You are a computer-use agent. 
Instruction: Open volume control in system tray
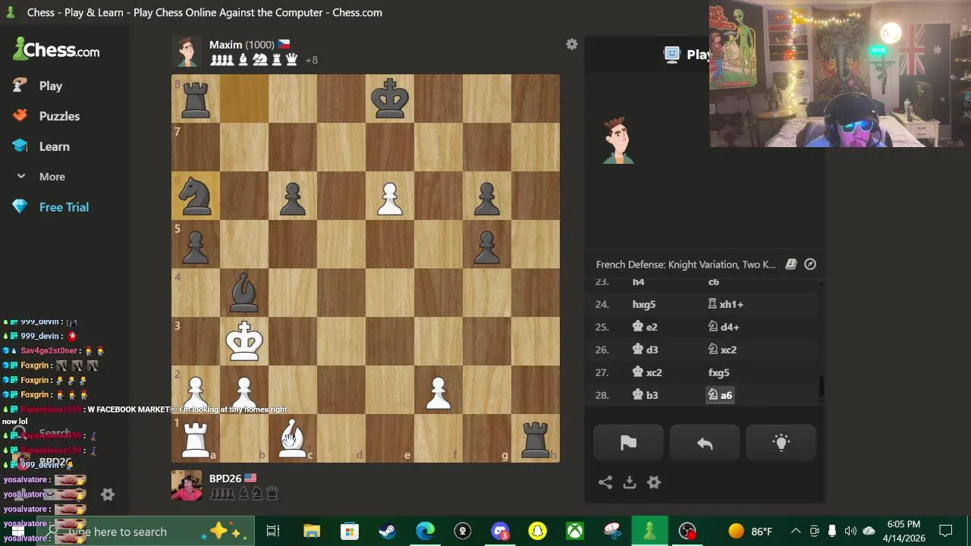(x=850, y=531)
